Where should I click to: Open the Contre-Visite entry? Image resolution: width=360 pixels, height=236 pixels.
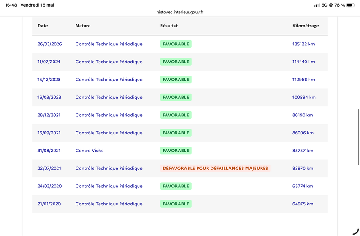(x=90, y=151)
